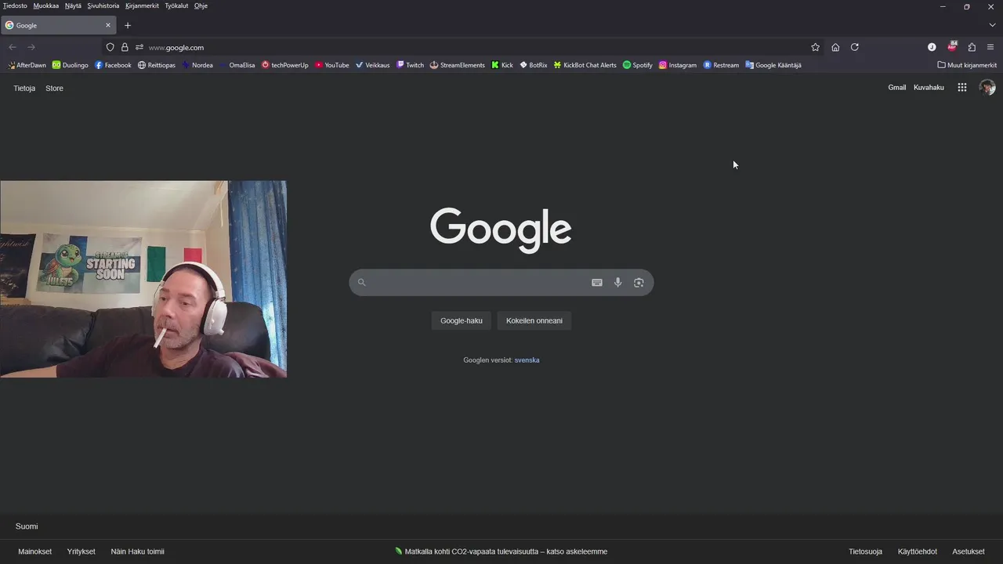Click the shield tracking protection icon

pyautogui.click(x=110, y=47)
